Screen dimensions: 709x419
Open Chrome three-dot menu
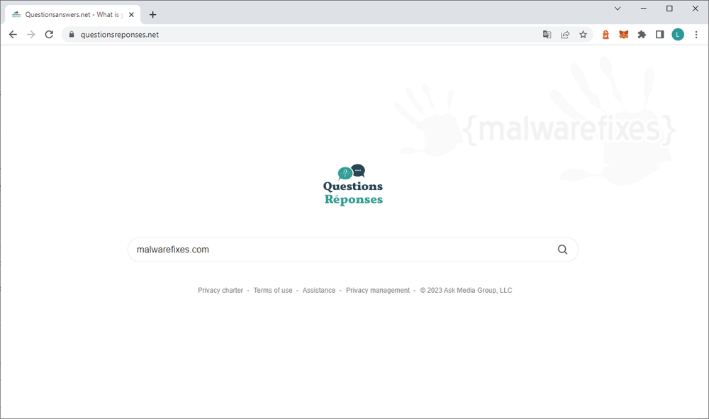tap(696, 34)
